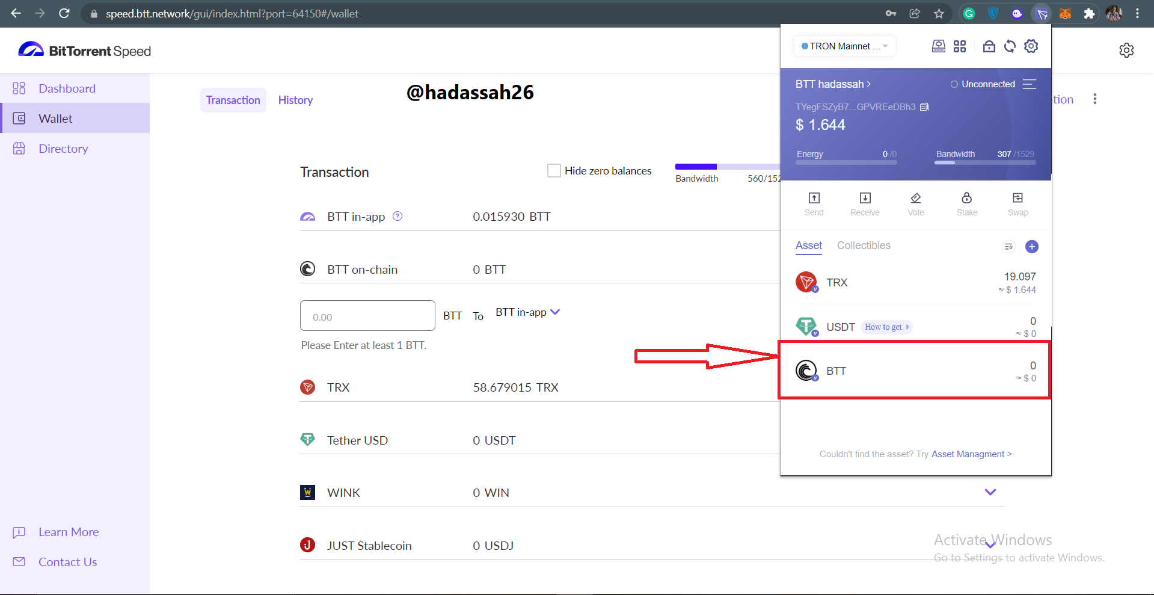Screen dimensions: 1154x595
Task: Click the JUST Stablecoin row label
Action: pos(369,546)
